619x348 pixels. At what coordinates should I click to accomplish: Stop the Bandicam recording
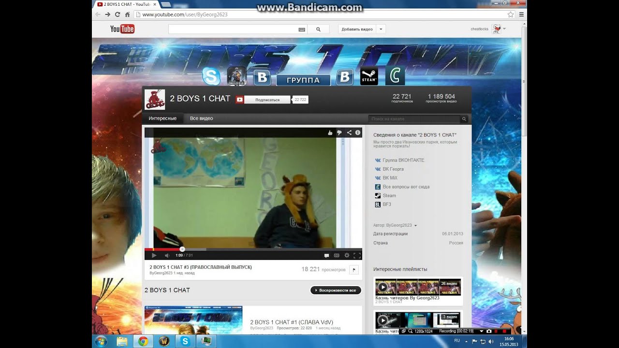coord(504,331)
